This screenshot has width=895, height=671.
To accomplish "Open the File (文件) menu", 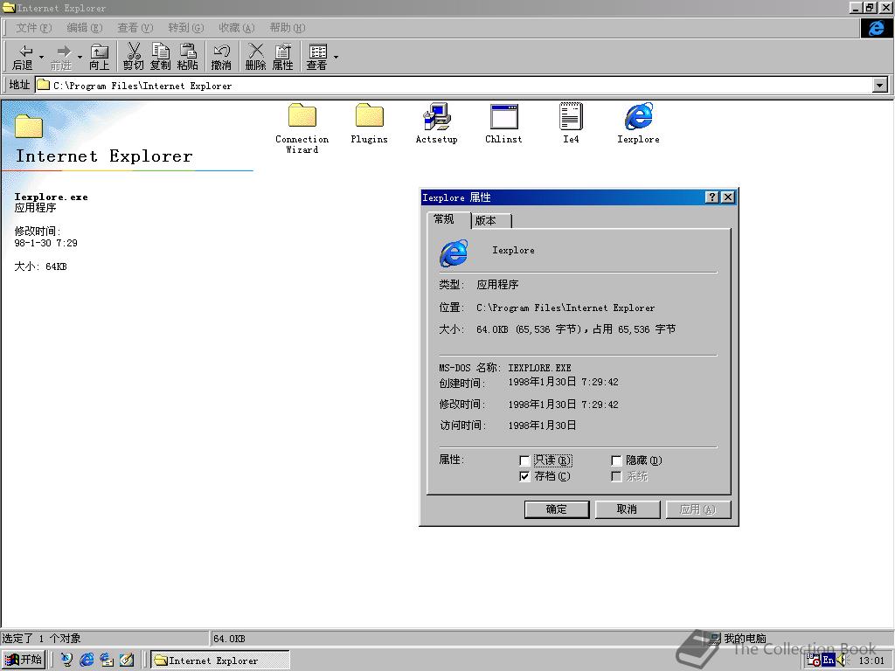I will 34,28.
